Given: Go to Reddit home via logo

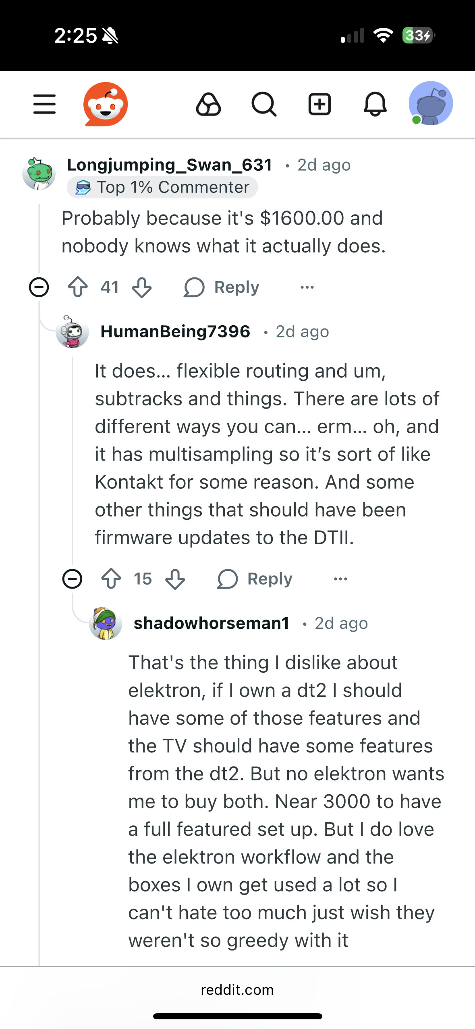Looking at the screenshot, I should (x=106, y=104).
